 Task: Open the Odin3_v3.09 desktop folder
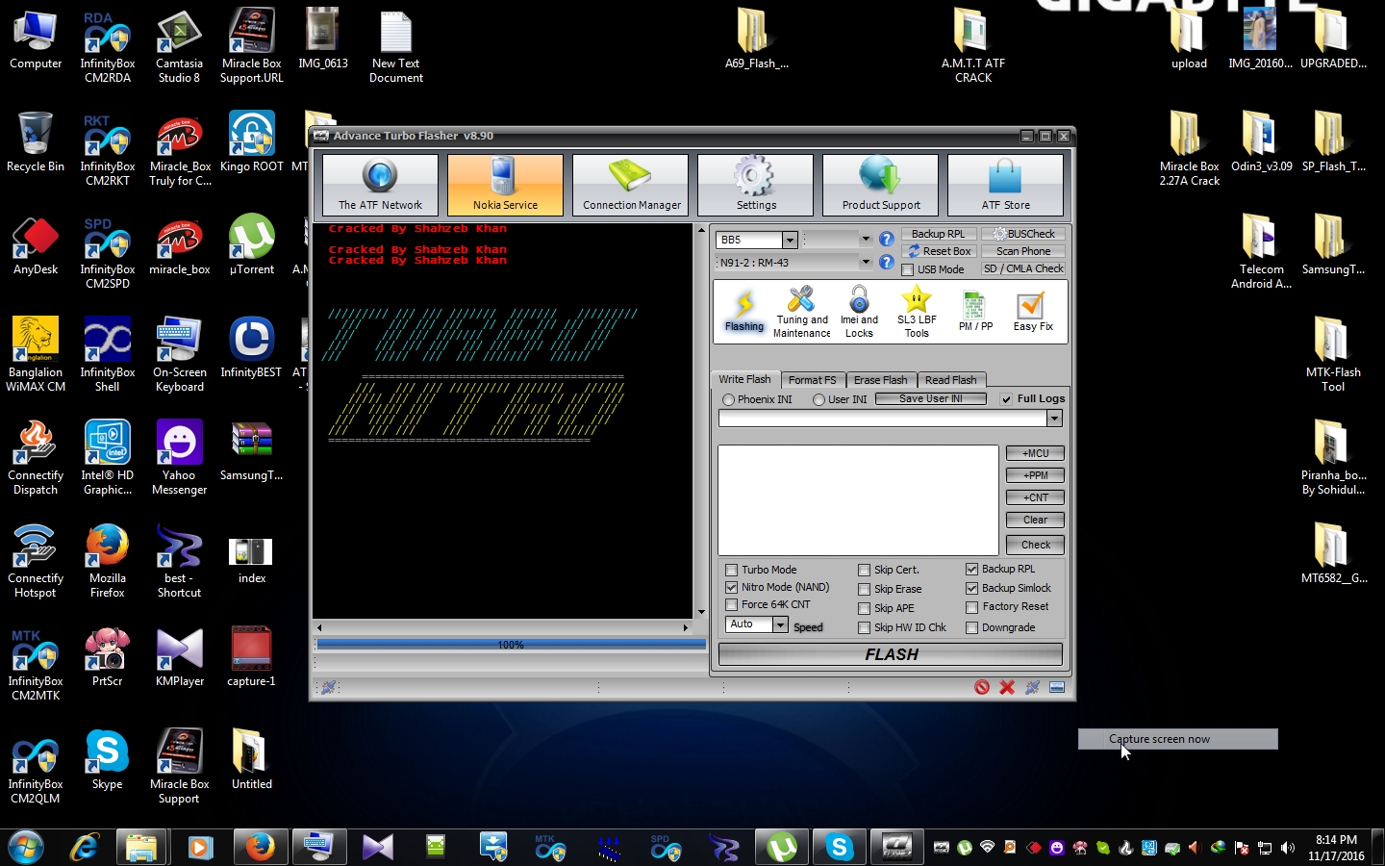1261,140
